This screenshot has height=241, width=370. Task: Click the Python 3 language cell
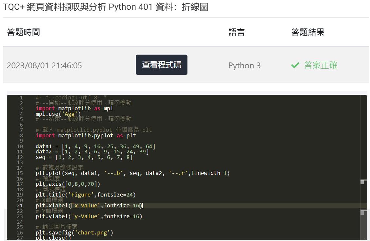tap(244, 65)
